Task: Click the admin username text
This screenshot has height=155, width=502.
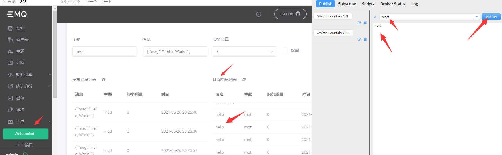Action: (12, 154)
